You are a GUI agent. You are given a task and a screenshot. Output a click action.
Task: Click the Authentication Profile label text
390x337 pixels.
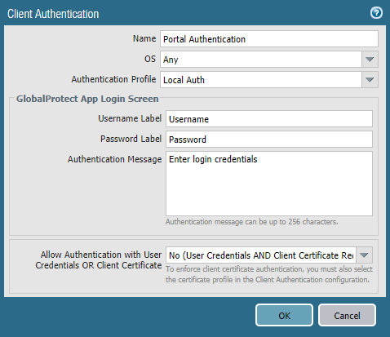tap(113, 79)
